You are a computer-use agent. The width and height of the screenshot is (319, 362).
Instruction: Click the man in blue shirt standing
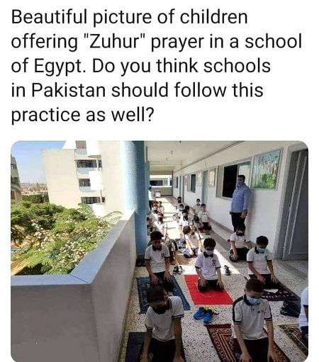[240, 203]
